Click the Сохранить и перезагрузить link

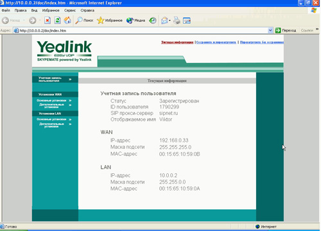216,42
